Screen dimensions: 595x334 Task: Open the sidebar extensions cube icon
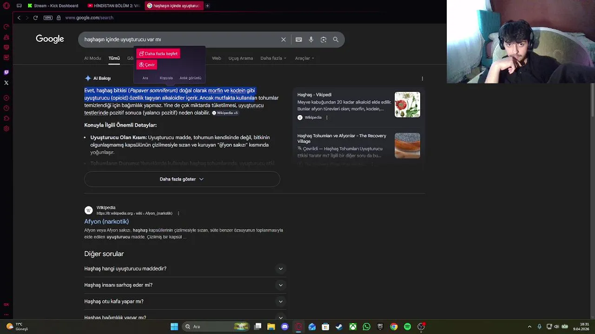tap(7, 118)
